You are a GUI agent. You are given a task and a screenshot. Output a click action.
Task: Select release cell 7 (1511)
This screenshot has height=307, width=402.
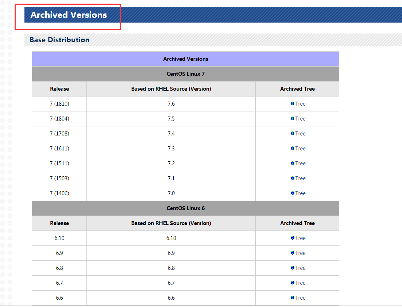tap(59, 164)
